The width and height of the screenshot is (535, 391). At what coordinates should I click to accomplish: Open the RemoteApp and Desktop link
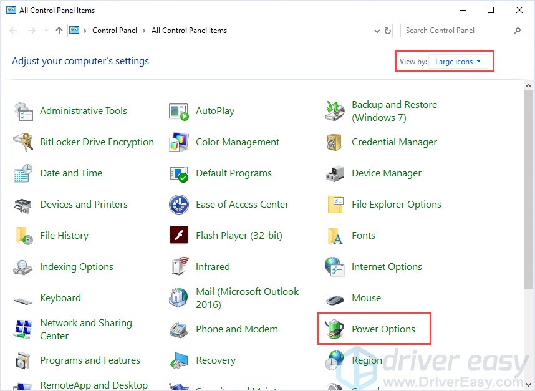94,385
